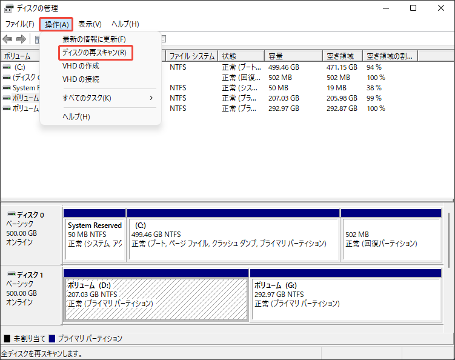Click the drive icon of System Reserved row
Viewport: 455px width, 360px height.
click(7, 88)
